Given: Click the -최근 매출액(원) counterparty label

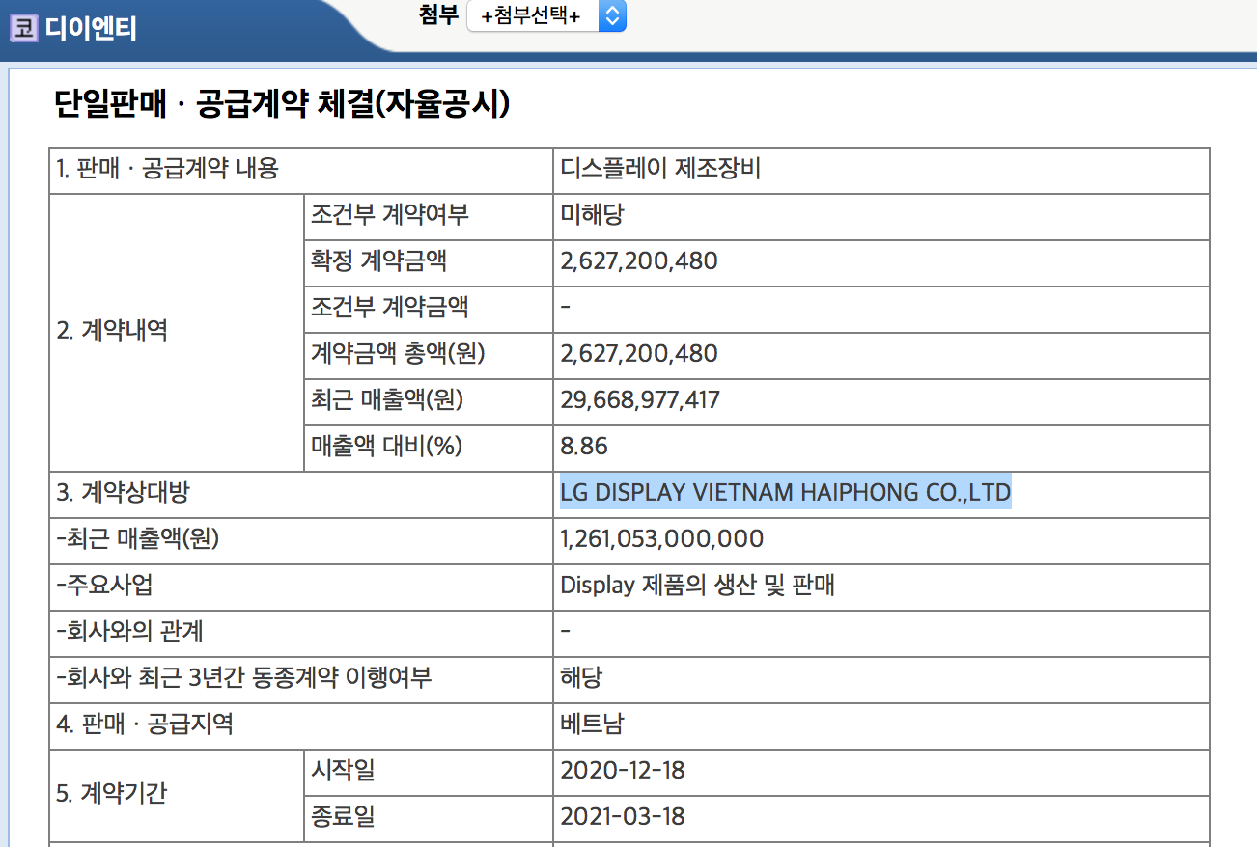Looking at the screenshot, I should point(138,539).
